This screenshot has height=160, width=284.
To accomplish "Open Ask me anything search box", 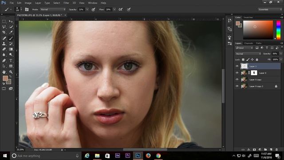I will point(45,156).
